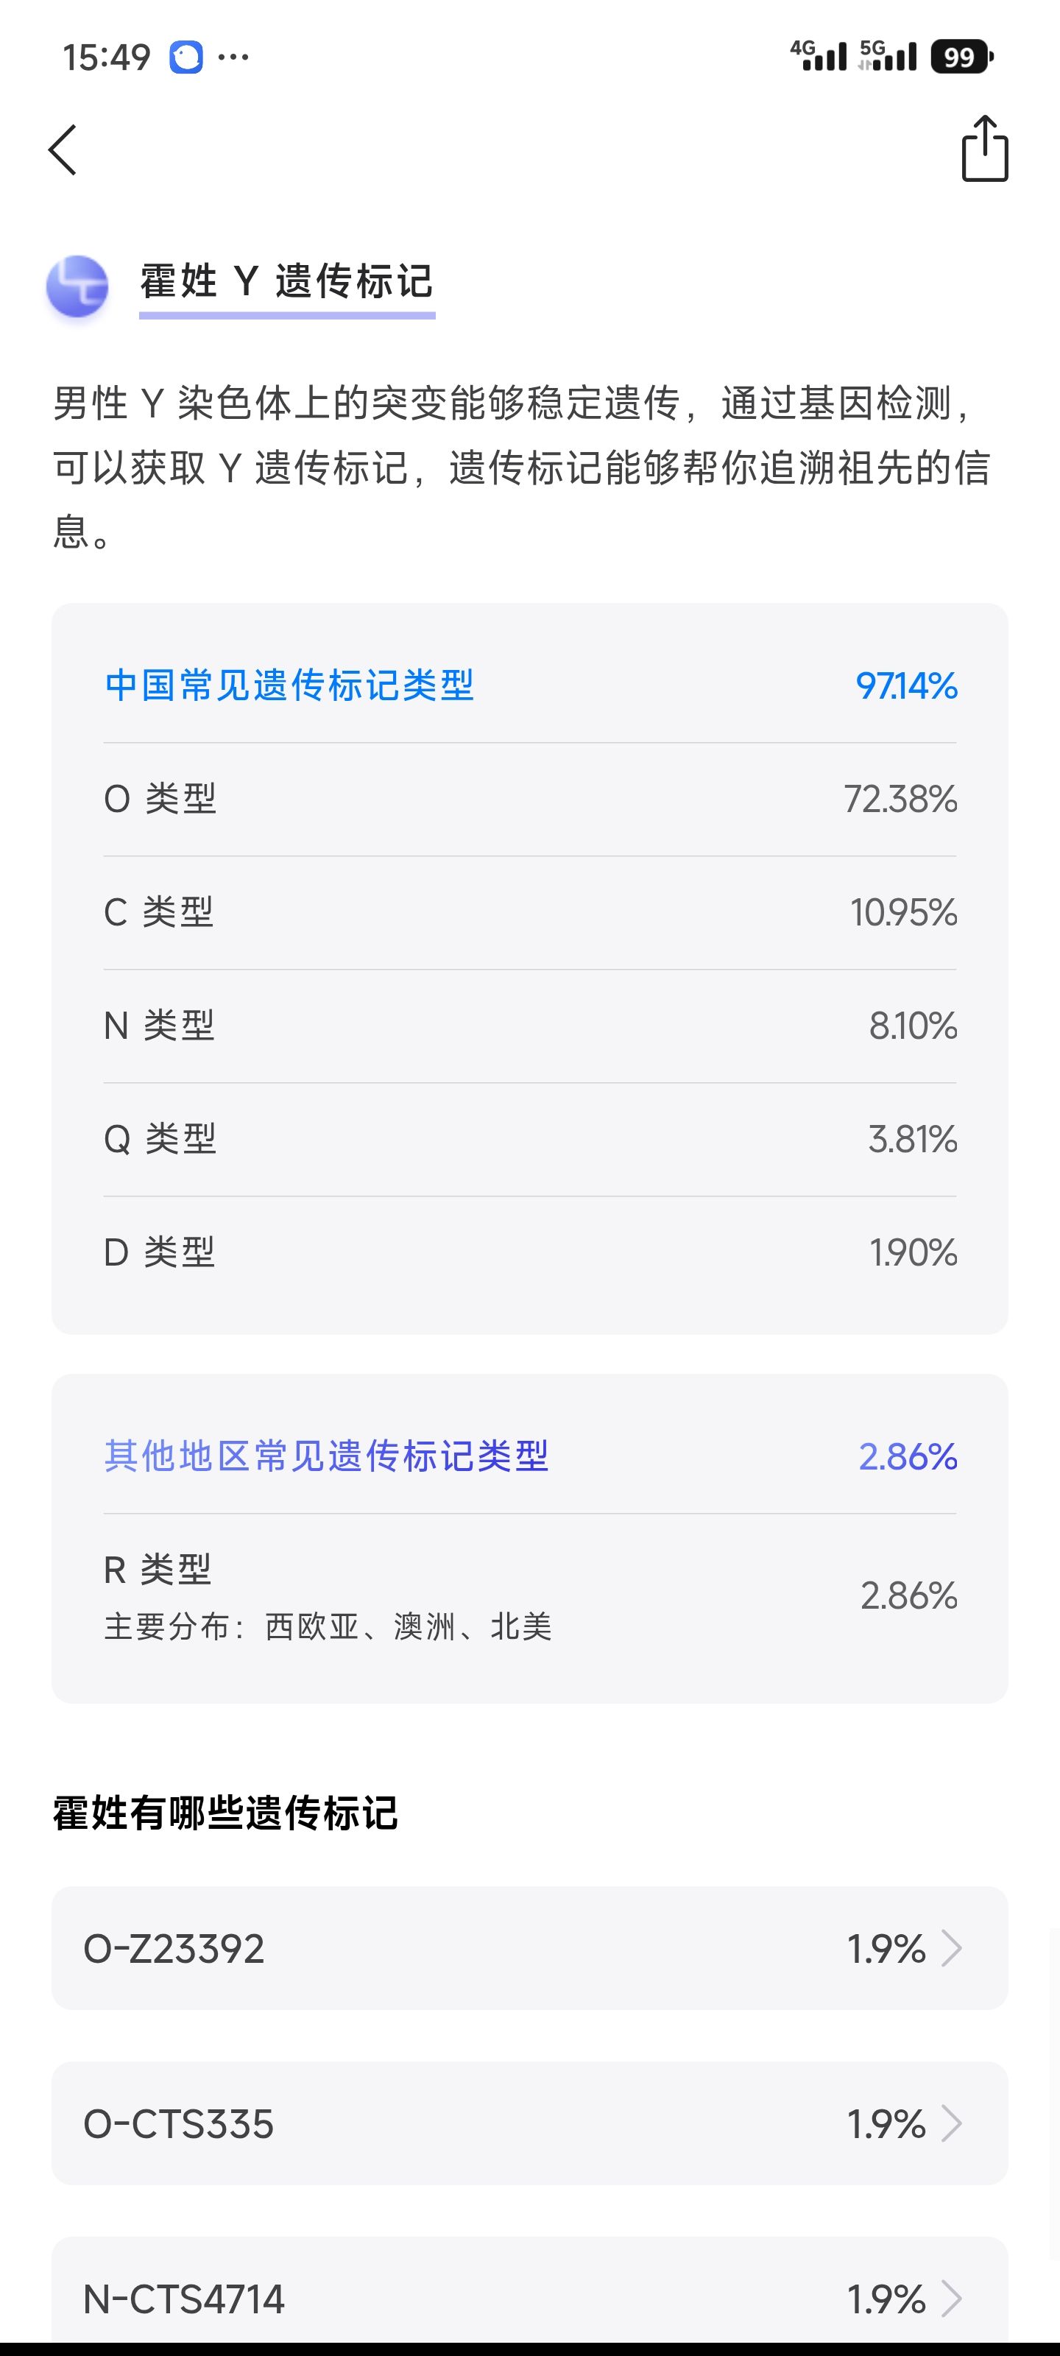Tap the 4G signal strength icon

point(819,56)
